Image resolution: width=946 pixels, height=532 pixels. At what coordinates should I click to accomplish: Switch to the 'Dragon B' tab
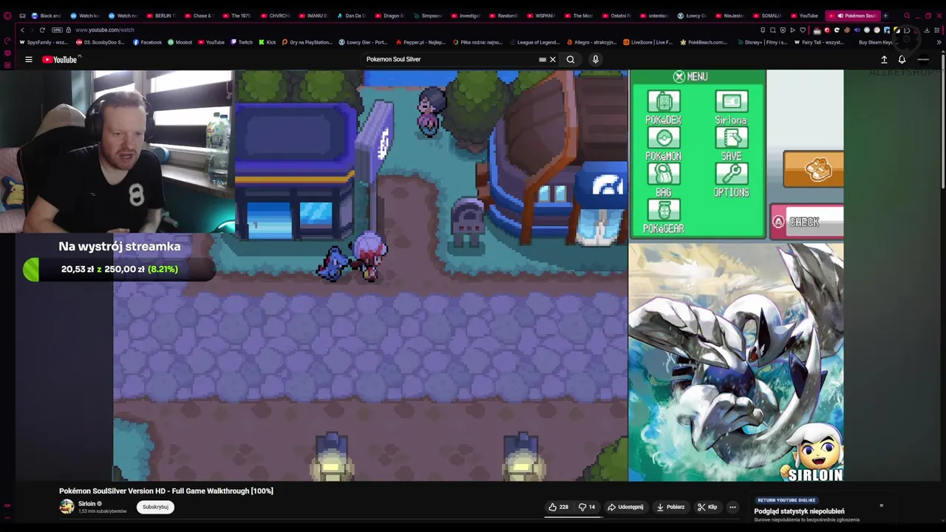pyautogui.click(x=389, y=16)
